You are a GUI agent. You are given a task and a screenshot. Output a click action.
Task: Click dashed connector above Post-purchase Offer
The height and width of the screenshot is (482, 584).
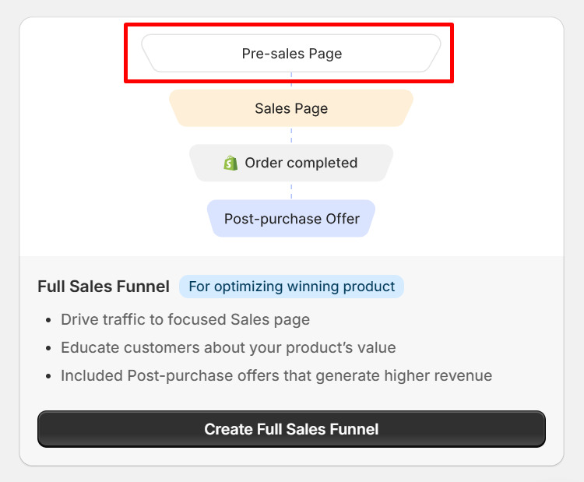click(x=291, y=191)
